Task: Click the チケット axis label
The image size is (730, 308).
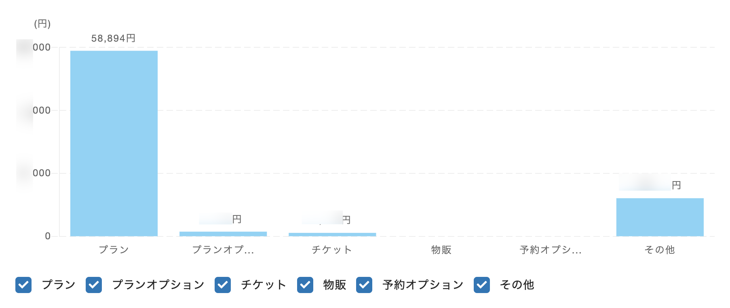Action: [332, 250]
